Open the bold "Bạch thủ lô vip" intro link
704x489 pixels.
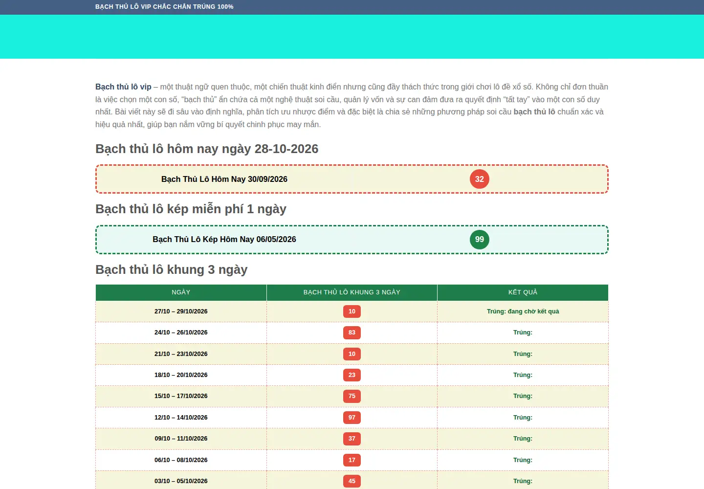(x=123, y=87)
